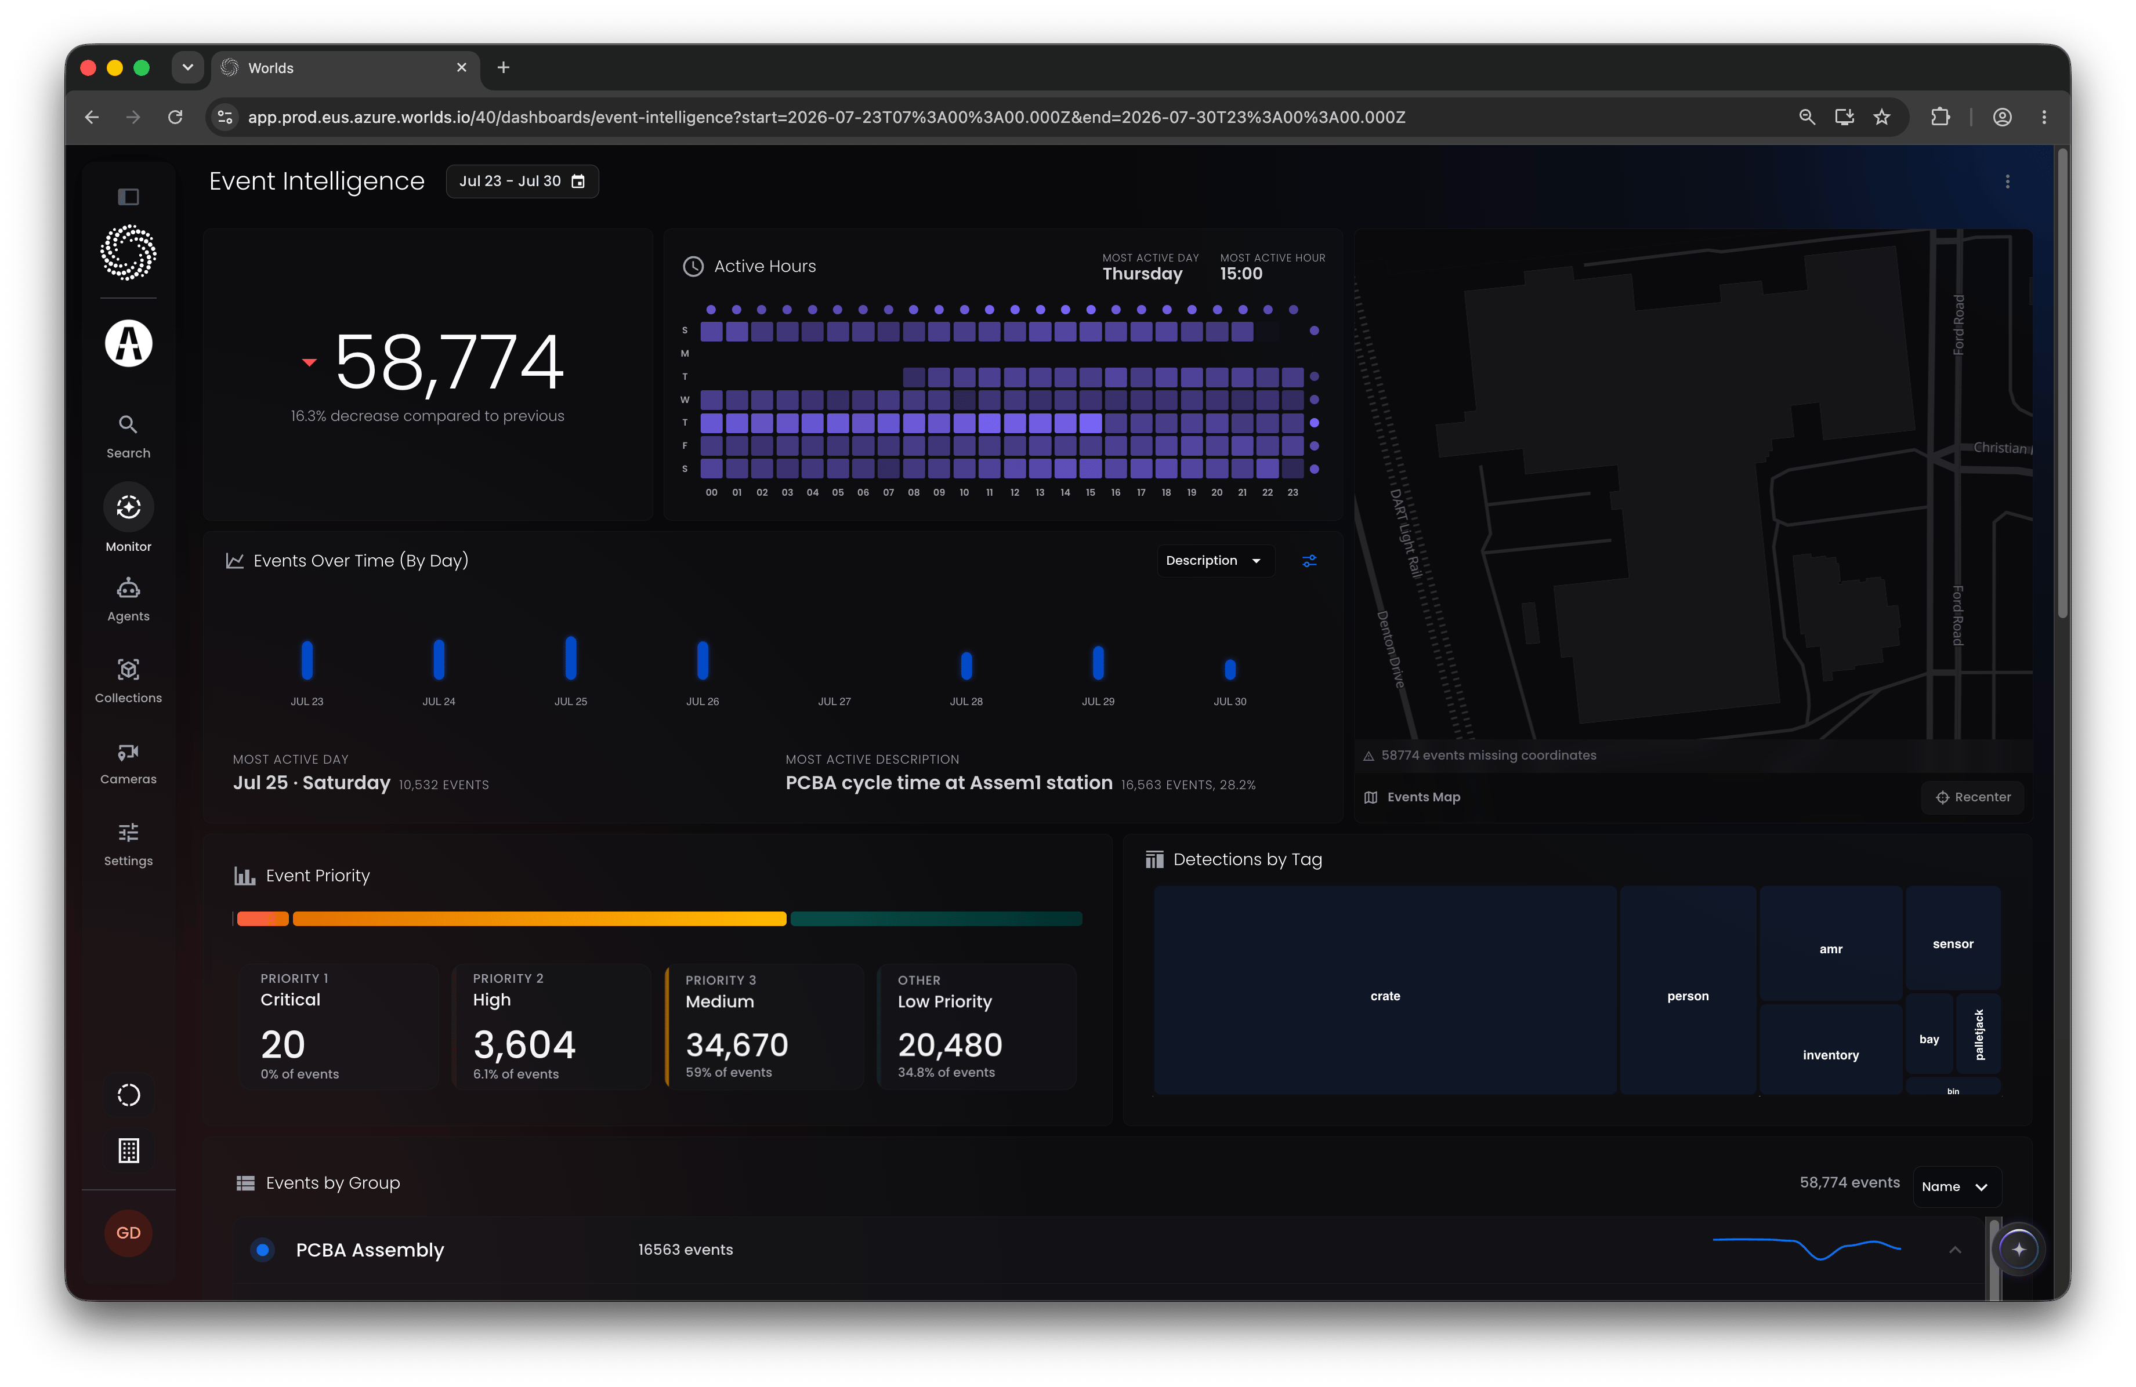Toggle the PCBA Assembly group radio dot

point(262,1250)
